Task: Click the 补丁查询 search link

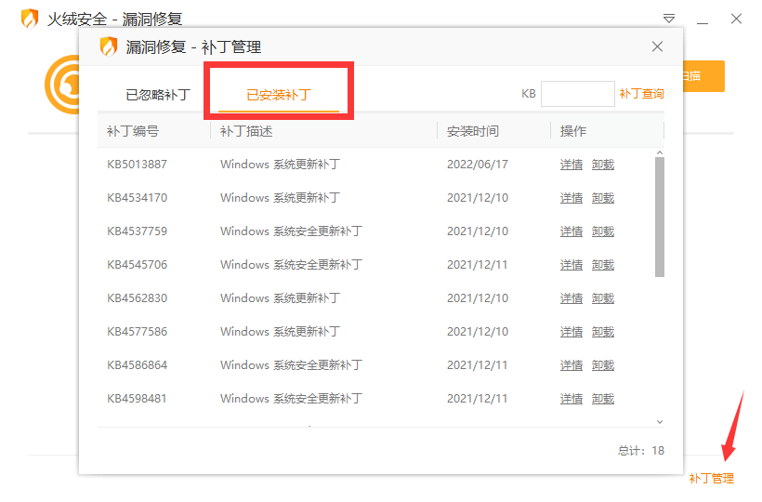Action: tap(641, 93)
